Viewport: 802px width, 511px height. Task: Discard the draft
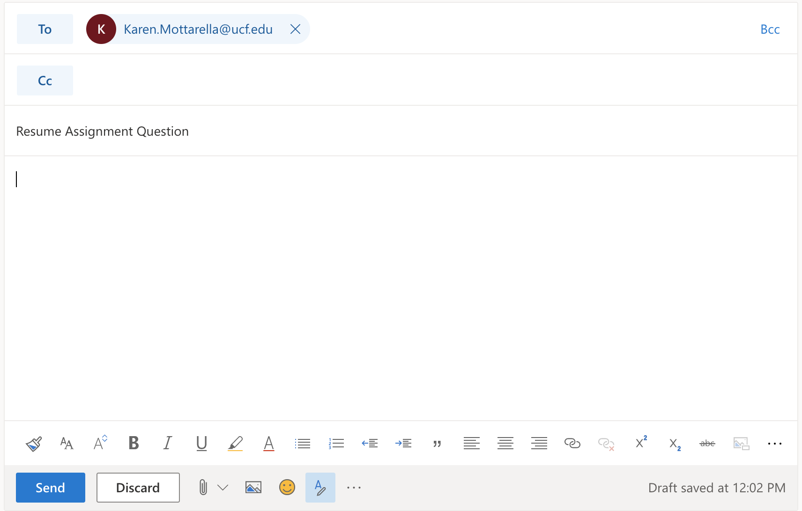(x=138, y=488)
